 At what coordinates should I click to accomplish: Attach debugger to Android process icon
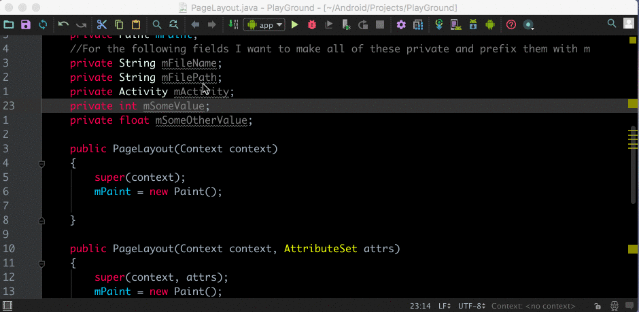(346, 25)
